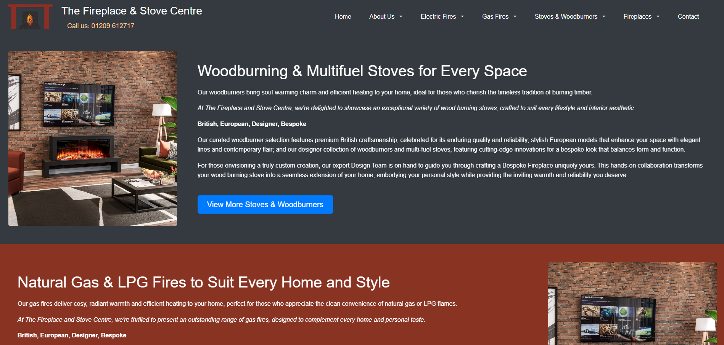Open the Stoves & Woodburners menu item
724x345 pixels.
tap(566, 16)
